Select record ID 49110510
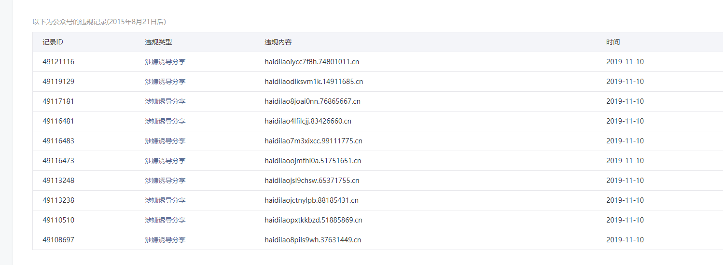 58,220
